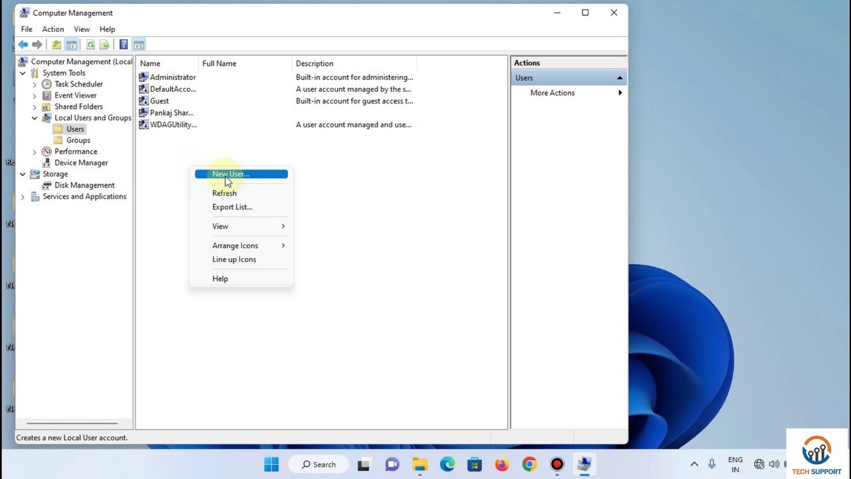Image resolution: width=851 pixels, height=479 pixels.
Task: Collapse the Local Users and Groups node
Action: tap(35, 118)
